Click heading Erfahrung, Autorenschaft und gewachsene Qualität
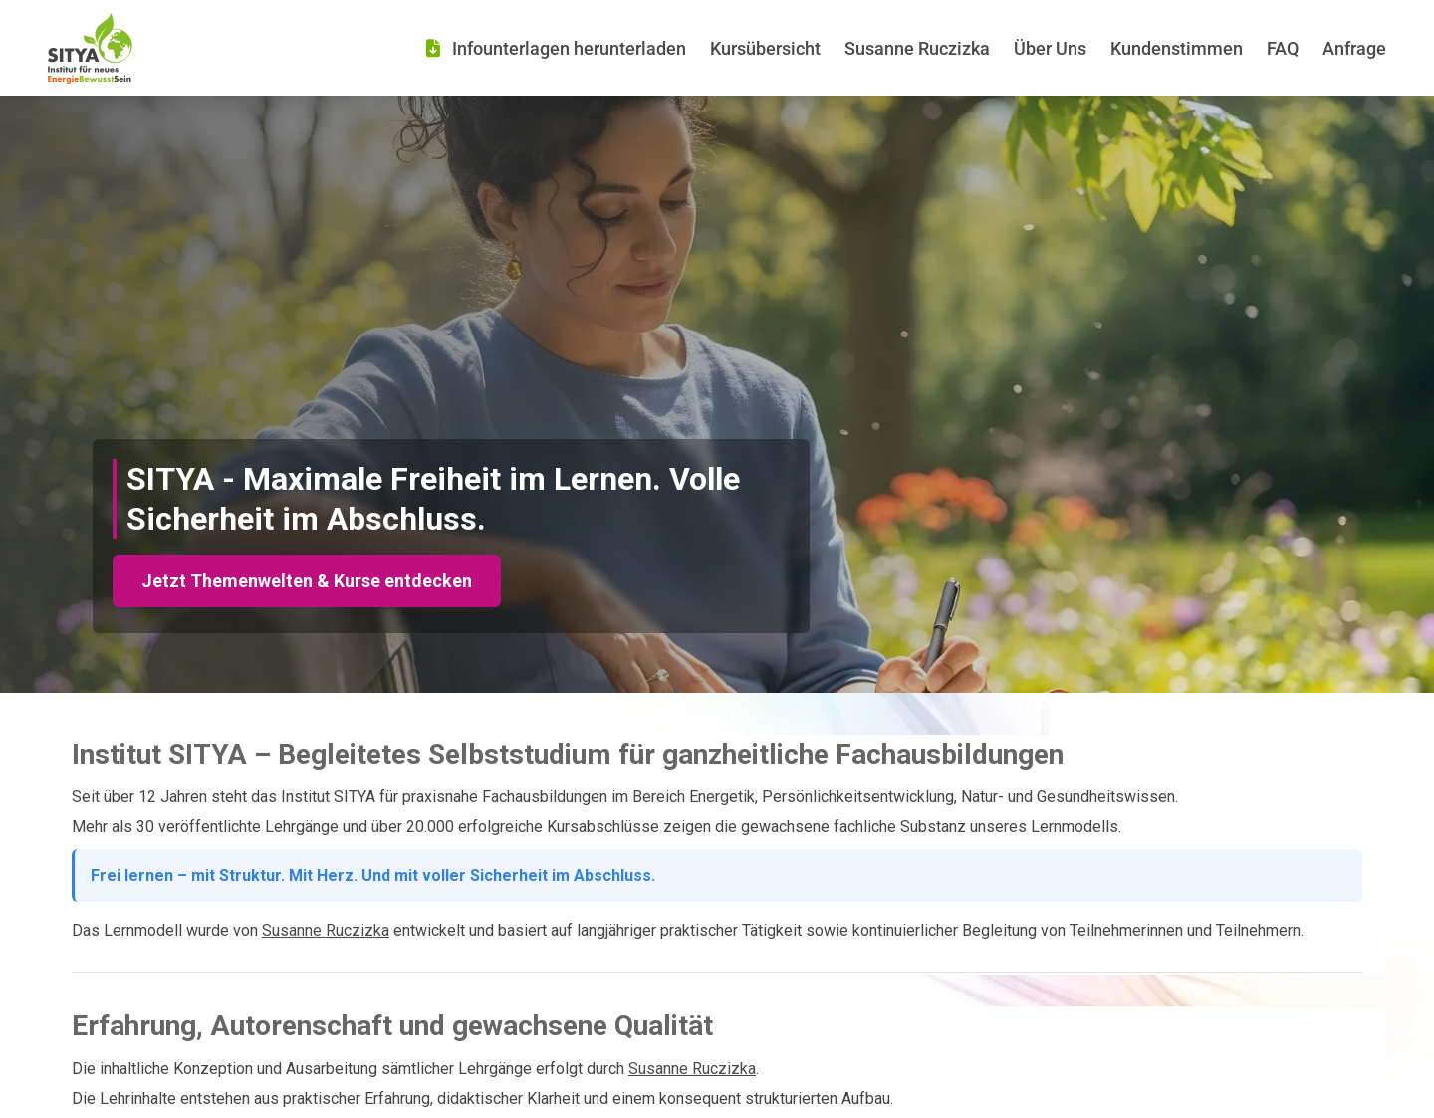Viewport: 1434px width, 1118px height. click(x=392, y=1026)
